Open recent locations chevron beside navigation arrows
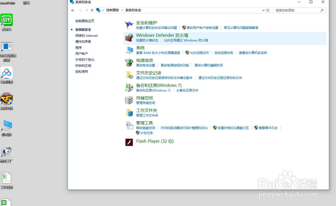The width and height of the screenshot is (336, 206). (87, 10)
